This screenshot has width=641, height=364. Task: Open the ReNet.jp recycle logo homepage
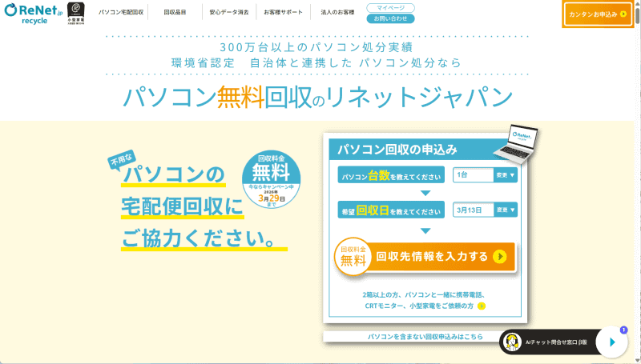tap(34, 14)
